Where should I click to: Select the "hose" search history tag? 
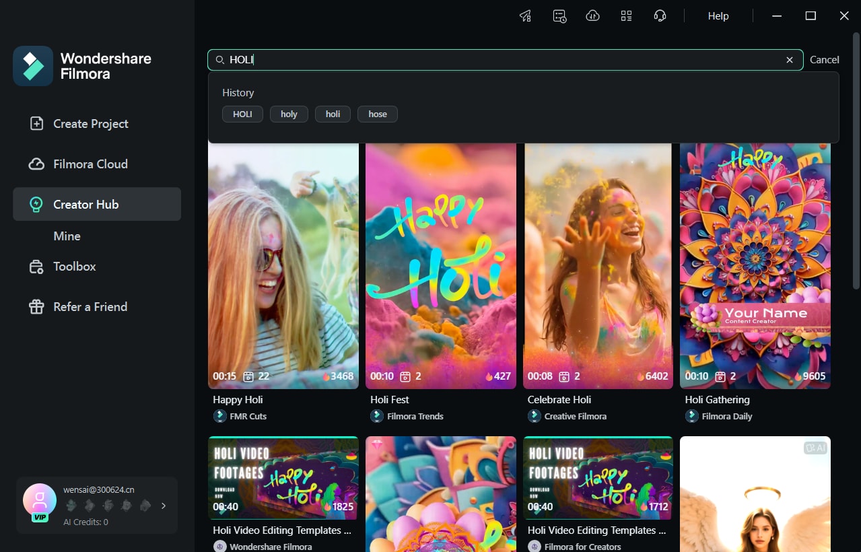pyautogui.click(x=377, y=114)
